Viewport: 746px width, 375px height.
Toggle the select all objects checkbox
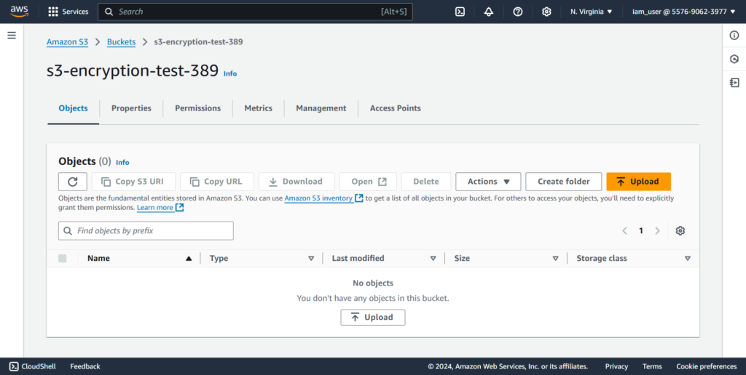click(62, 259)
